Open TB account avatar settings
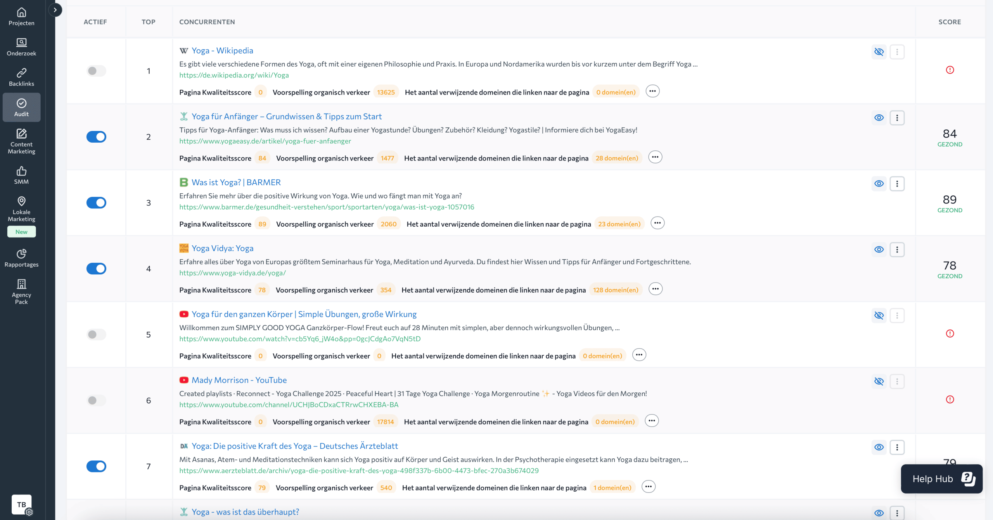 pyautogui.click(x=22, y=505)
